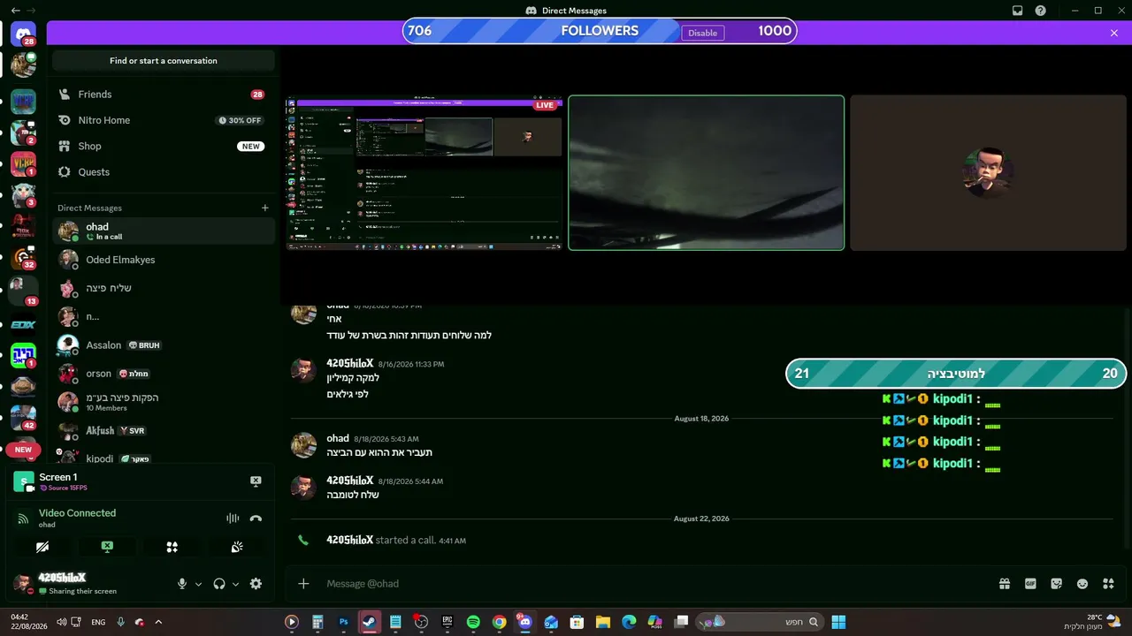The height and width of the screenshot is (636, 1132).
Task: Send a gift with the gift icon
Action: [1005, 584]
